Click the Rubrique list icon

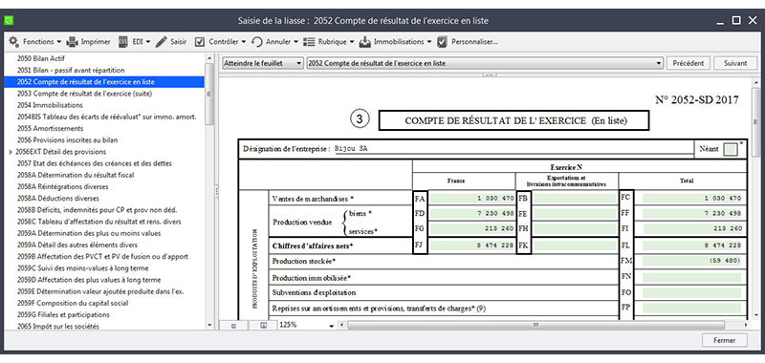tap(309, 42)
